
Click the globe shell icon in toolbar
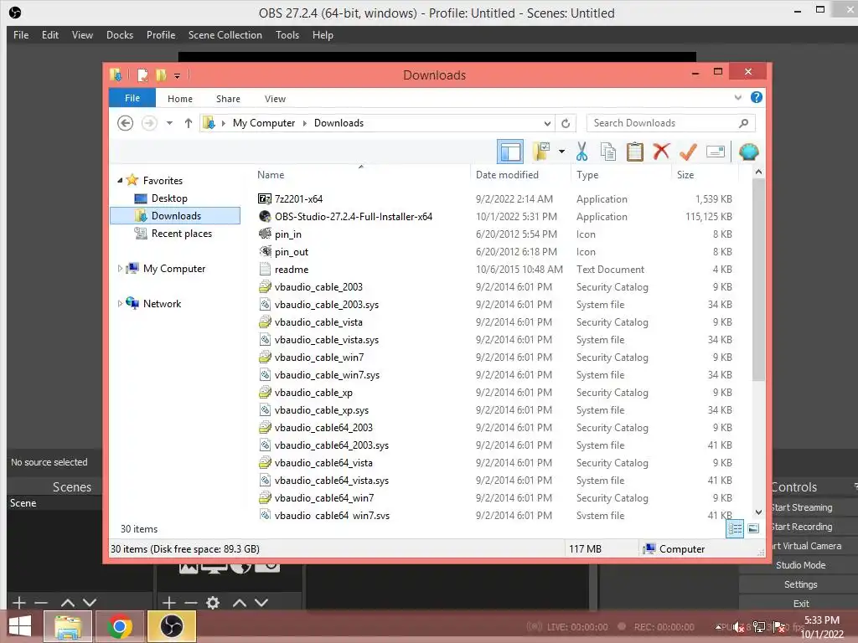click(748, 152)
